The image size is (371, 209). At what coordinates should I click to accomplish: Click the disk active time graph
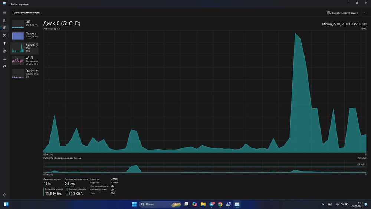[205, 91]
